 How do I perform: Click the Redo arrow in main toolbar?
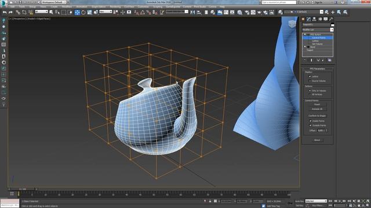point(10,12)
